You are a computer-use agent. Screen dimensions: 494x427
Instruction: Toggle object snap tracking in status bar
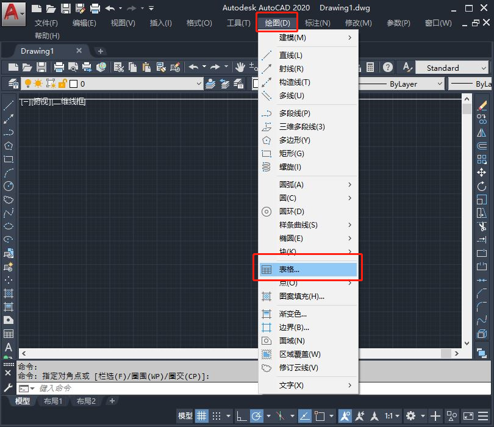click(x=305, y=416)
